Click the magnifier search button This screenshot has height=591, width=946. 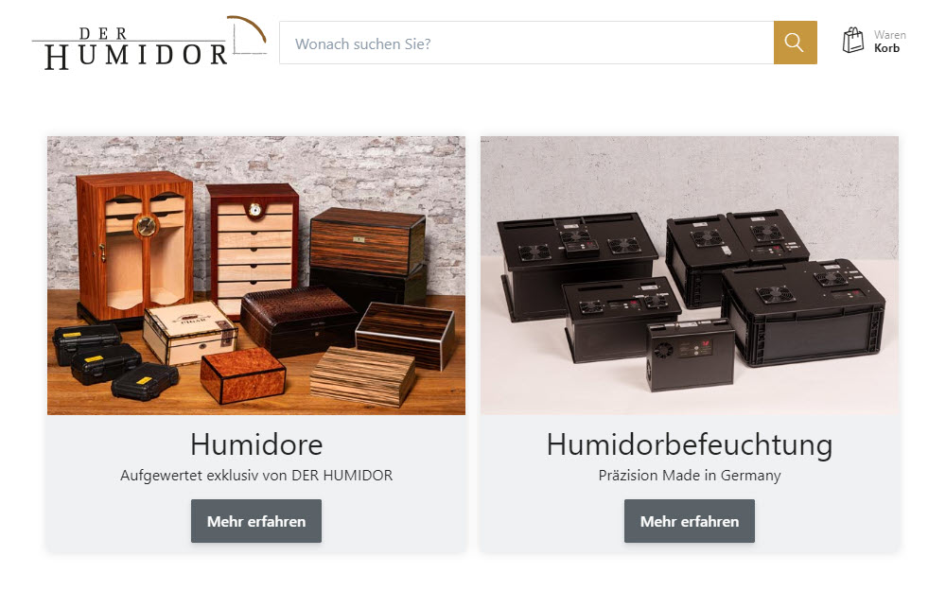coord(795,43)
